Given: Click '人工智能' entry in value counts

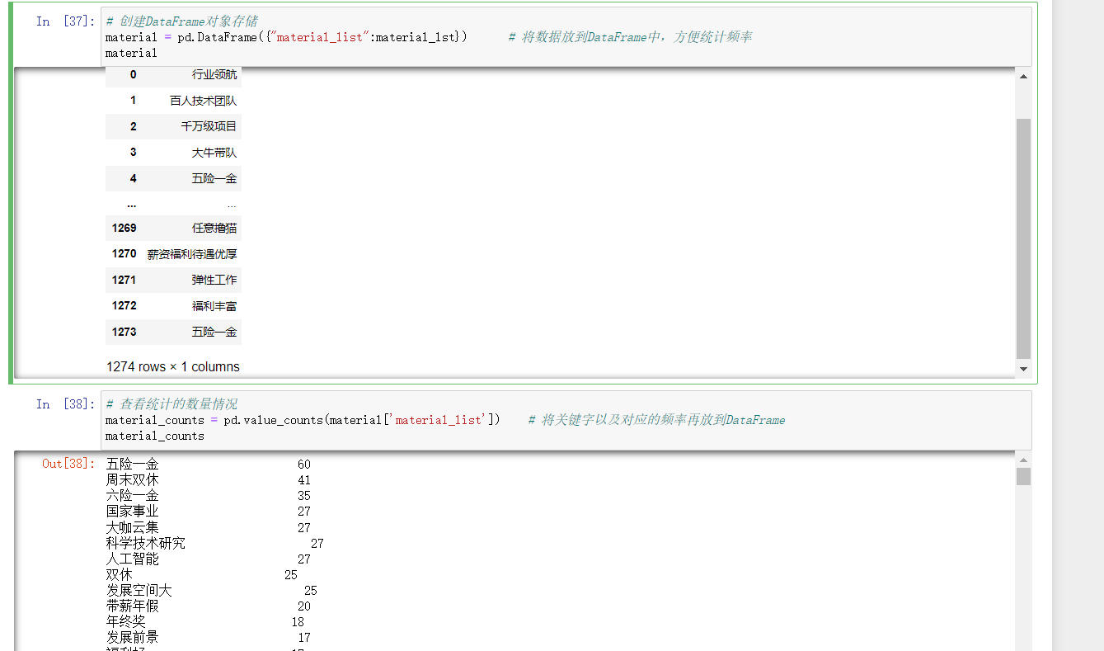Looking at the screenshot, I should tap(133, 559).
